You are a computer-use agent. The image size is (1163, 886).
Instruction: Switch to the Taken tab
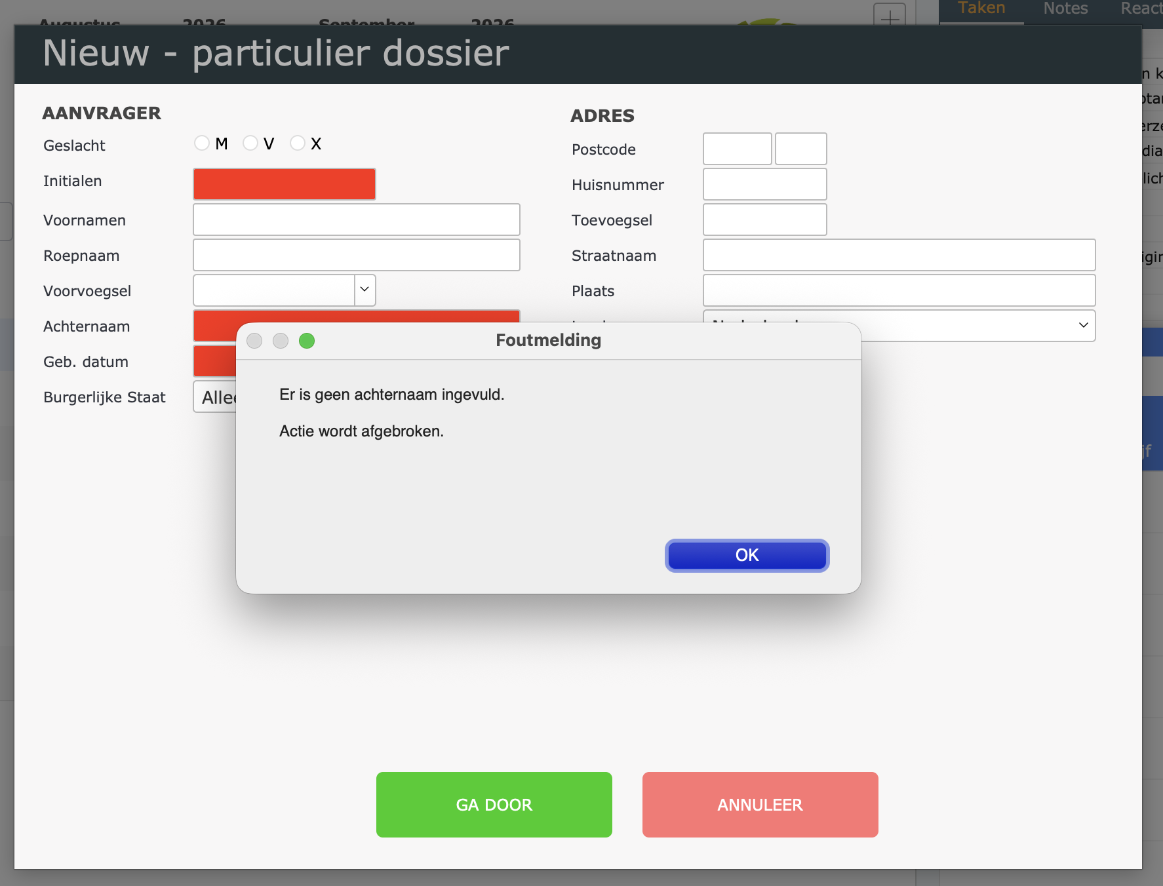[x=981, y=9]
